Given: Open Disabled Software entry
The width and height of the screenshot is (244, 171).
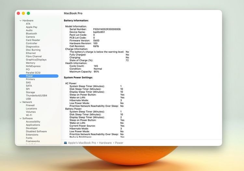Looking at the screenshot, I should 36,132.
